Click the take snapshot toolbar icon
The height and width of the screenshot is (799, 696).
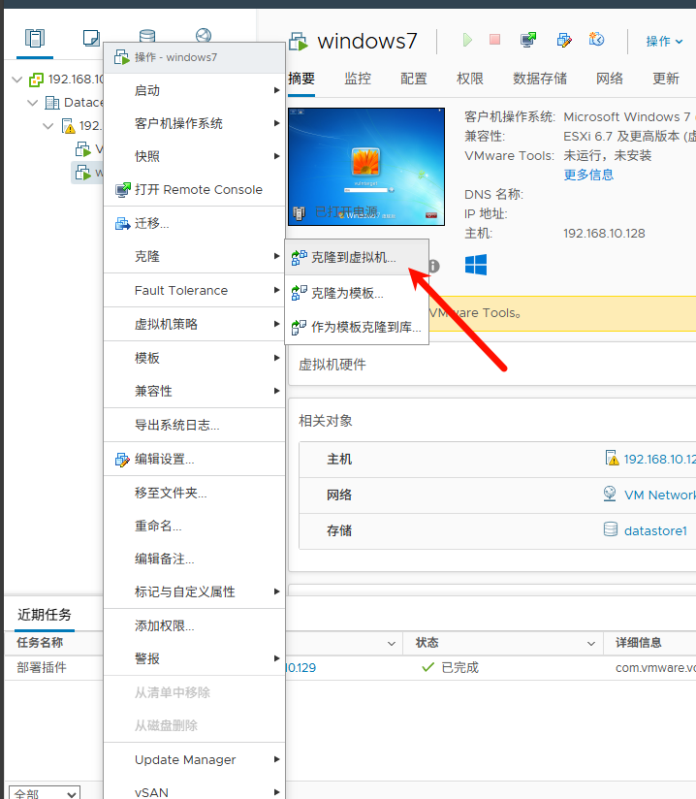596,40
